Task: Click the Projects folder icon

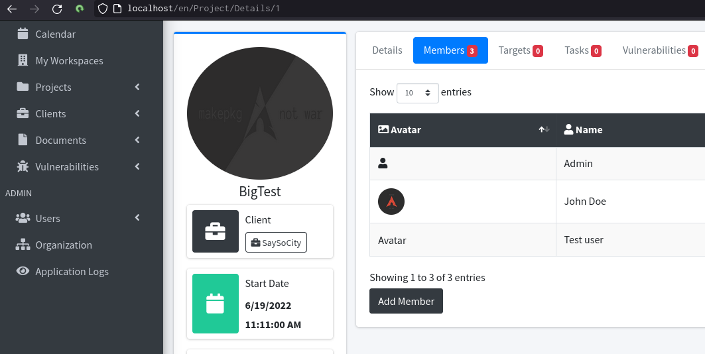Action: tap(23, 87)
